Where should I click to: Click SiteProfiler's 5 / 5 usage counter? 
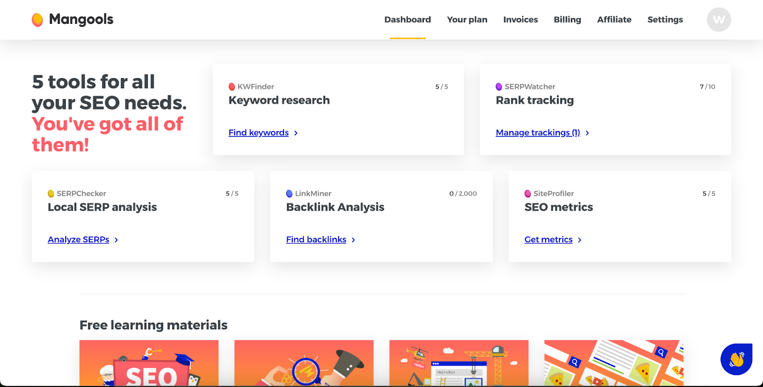[x=709, y=193]
